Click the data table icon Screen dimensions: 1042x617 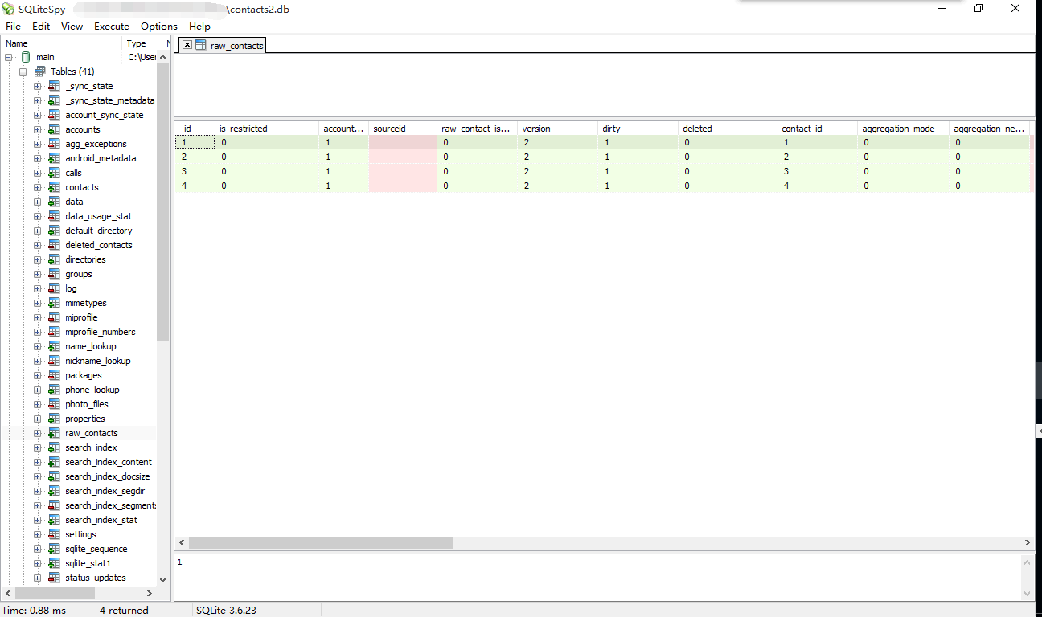54,202
